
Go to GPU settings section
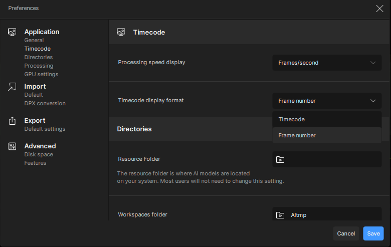coord(41,74)
